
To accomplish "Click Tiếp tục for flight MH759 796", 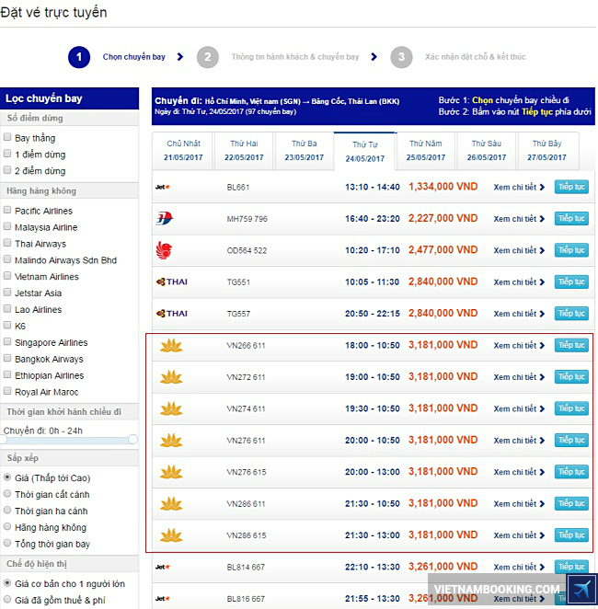I will (571, 218).
